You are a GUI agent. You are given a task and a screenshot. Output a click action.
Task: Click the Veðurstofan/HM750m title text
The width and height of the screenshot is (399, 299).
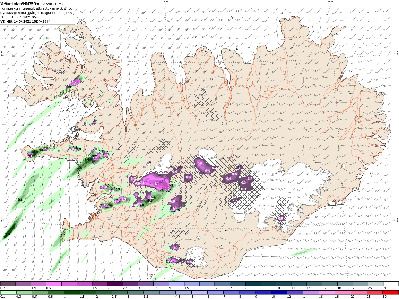point(20,4)
